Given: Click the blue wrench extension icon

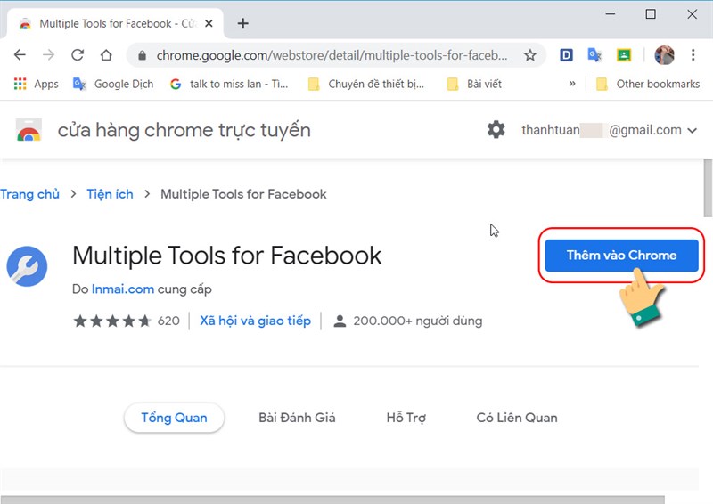Looking at the screenshot, I should tap(27, 266).
